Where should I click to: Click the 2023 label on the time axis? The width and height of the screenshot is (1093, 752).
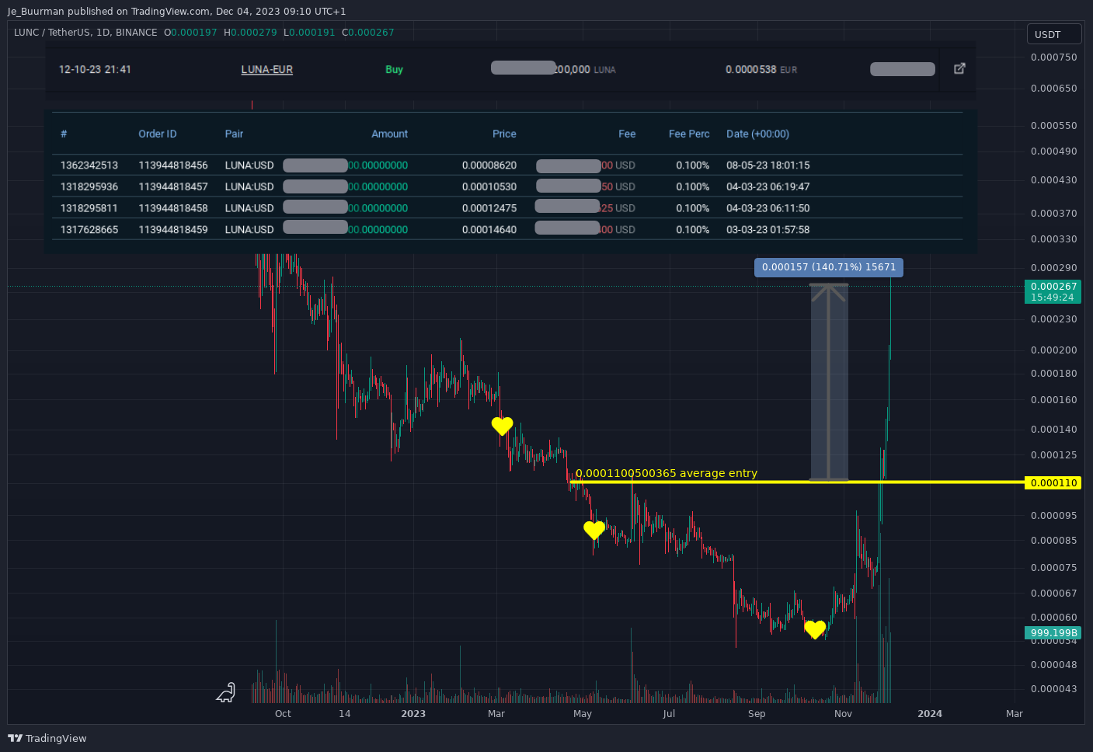413,713
